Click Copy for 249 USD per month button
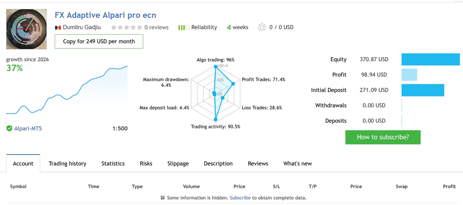The height and width of the screenshot is (205, 463). point(99,41)
